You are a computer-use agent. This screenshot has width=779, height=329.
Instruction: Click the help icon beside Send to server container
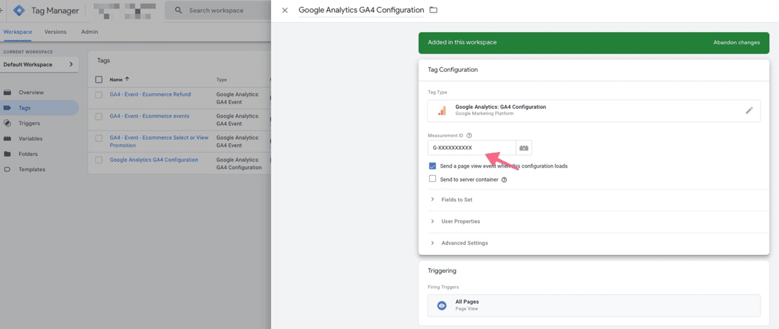coord(504,180)
